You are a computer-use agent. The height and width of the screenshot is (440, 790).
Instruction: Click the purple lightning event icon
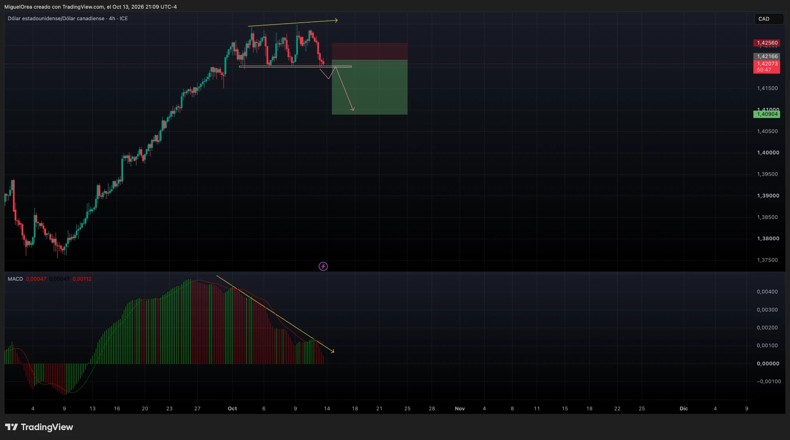coord(323,266)
